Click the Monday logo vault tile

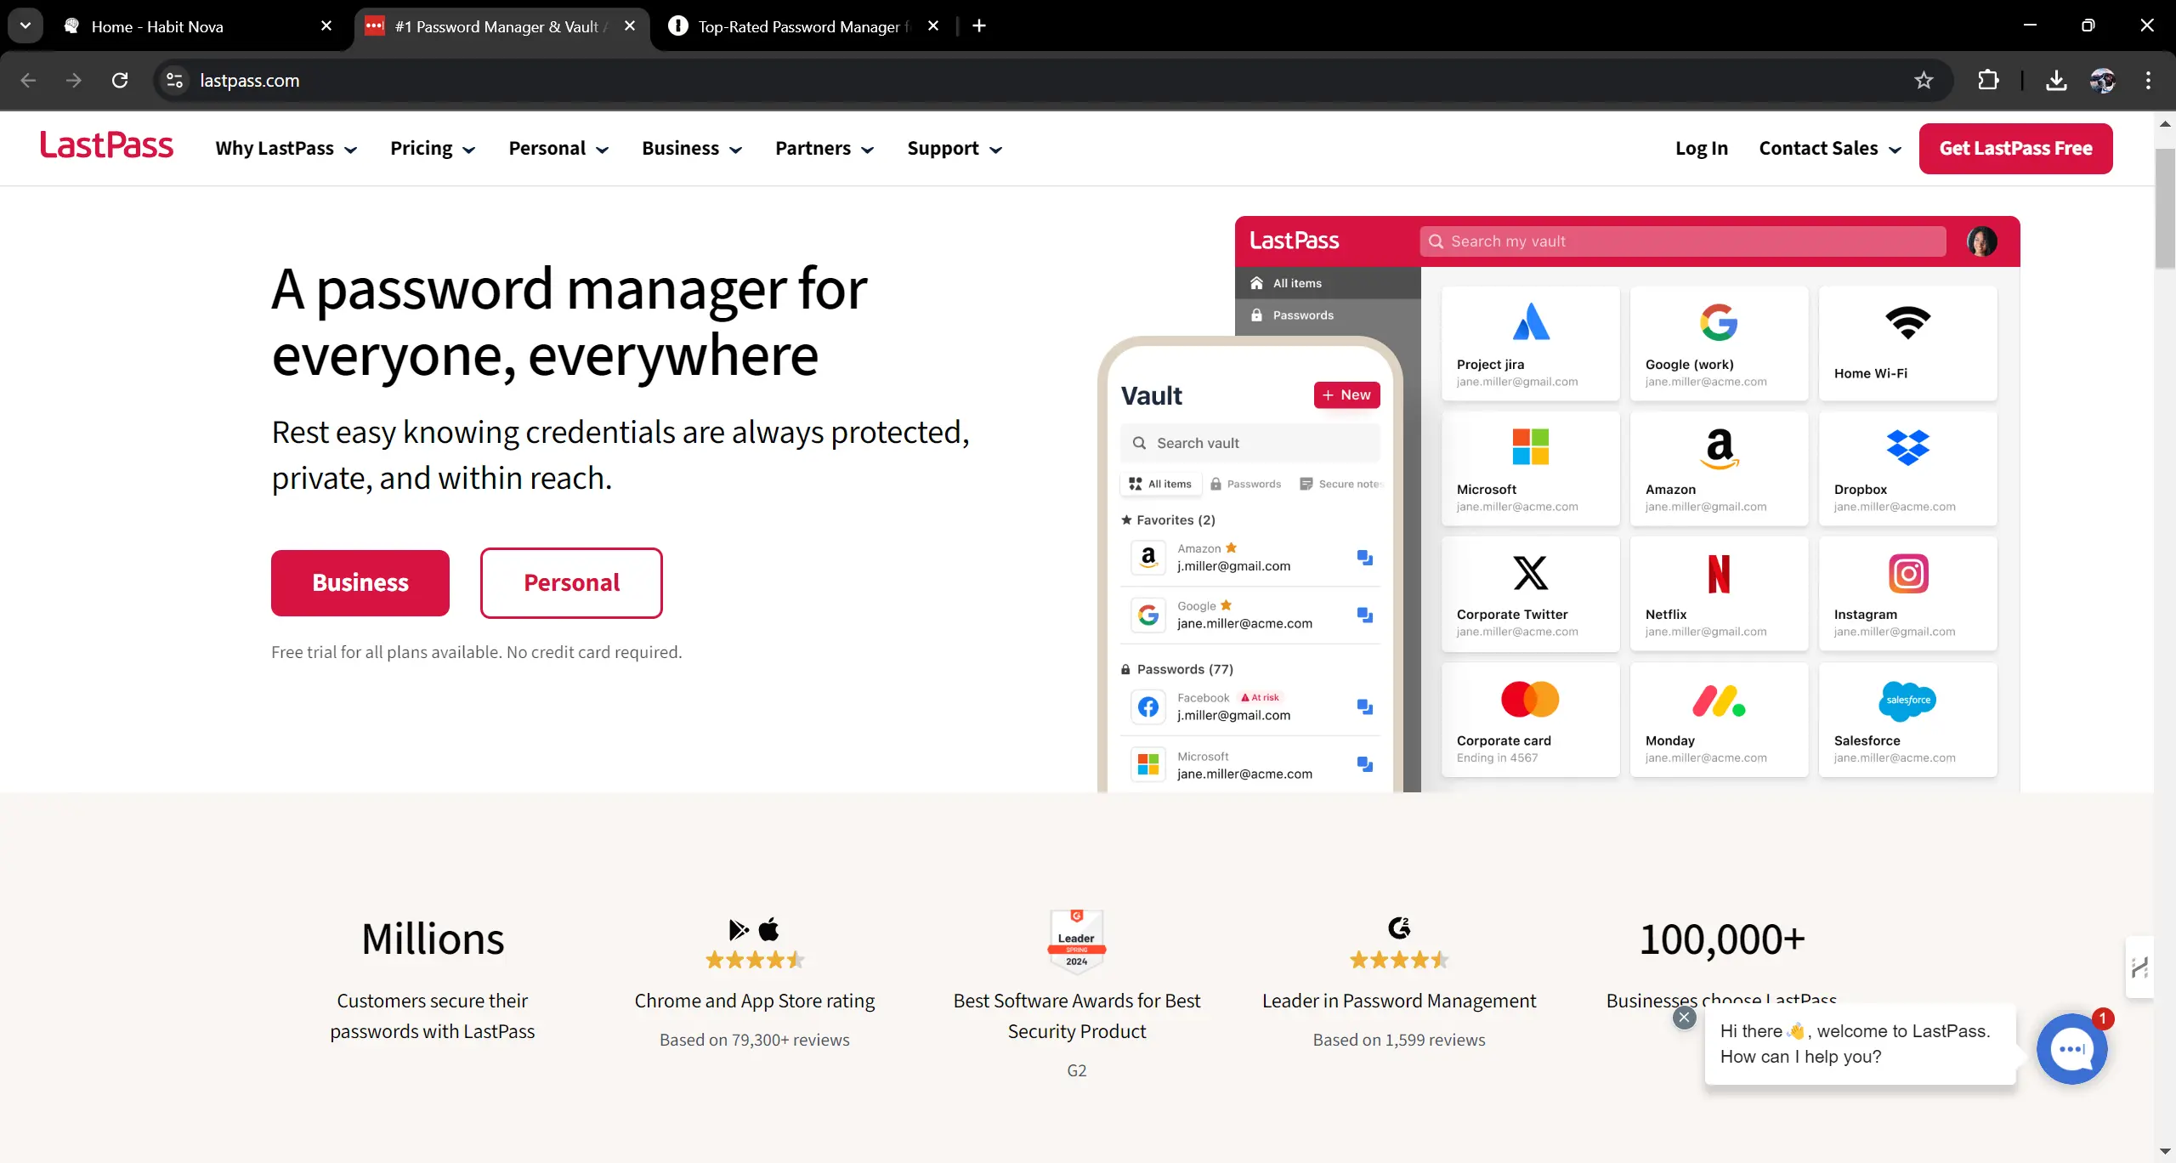(1719, 718)
